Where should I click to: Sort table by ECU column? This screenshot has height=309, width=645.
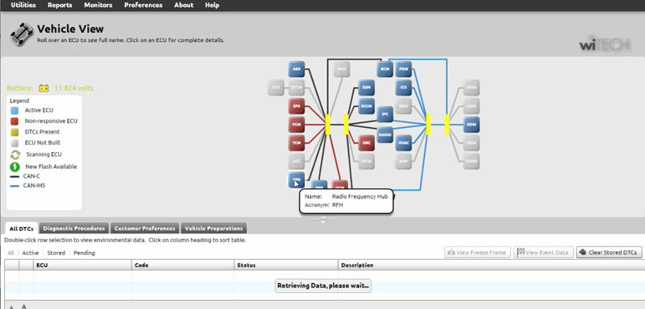tap(82, 265)
